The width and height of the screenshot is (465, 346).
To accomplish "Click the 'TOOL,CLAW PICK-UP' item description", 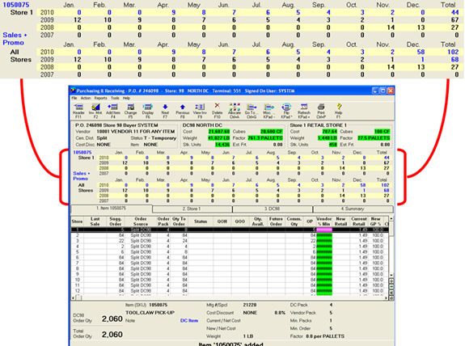I will point(150,313).
